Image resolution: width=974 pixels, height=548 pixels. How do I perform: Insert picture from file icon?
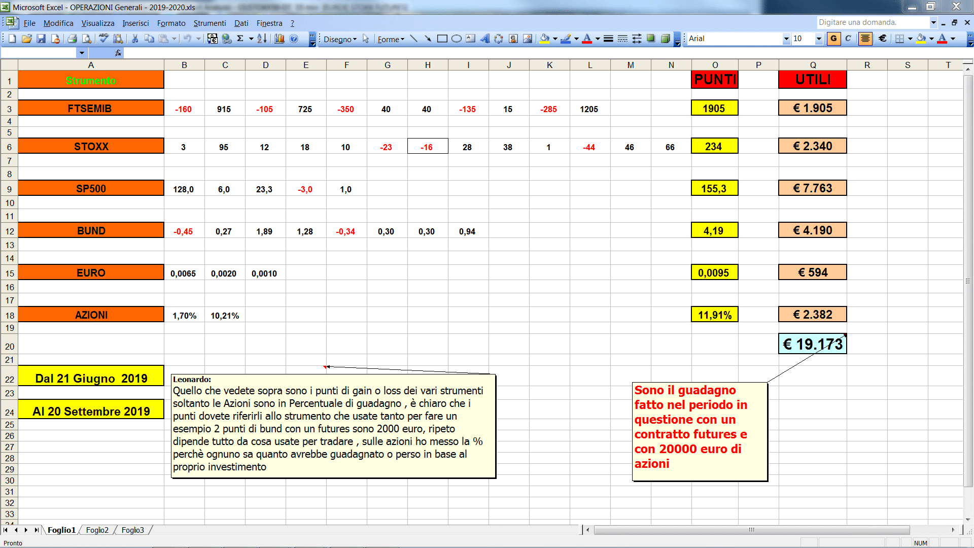tap(528, 39)
